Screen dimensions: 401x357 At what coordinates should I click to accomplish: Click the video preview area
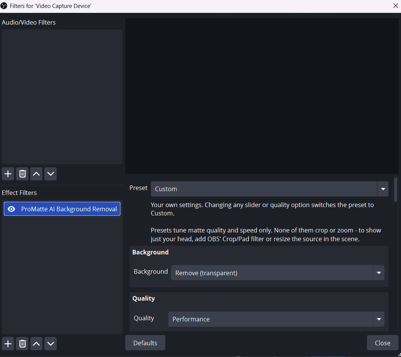(x=262, y=96)
